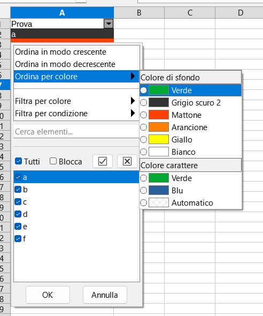Click the Automatico label text
This screenshot has width=263, height=316.
[x=192, y=203]
